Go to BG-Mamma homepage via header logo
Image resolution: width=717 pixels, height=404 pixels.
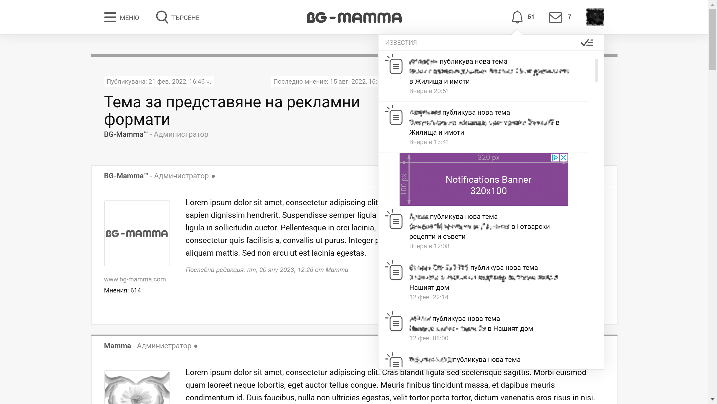coord(354,18)
